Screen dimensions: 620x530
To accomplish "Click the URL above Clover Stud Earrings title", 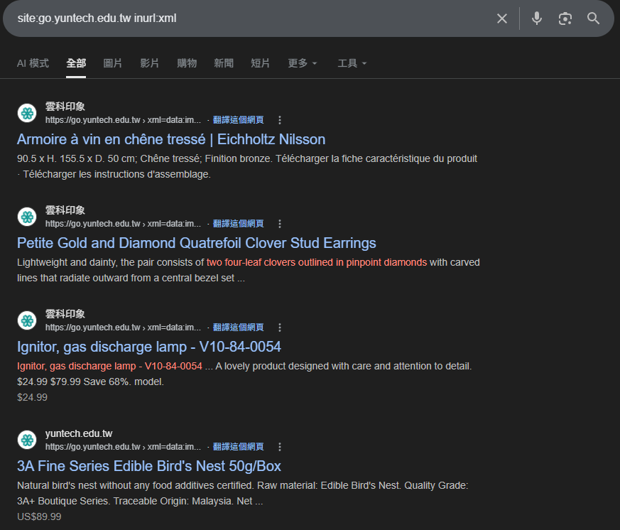I will pos(123,224).
